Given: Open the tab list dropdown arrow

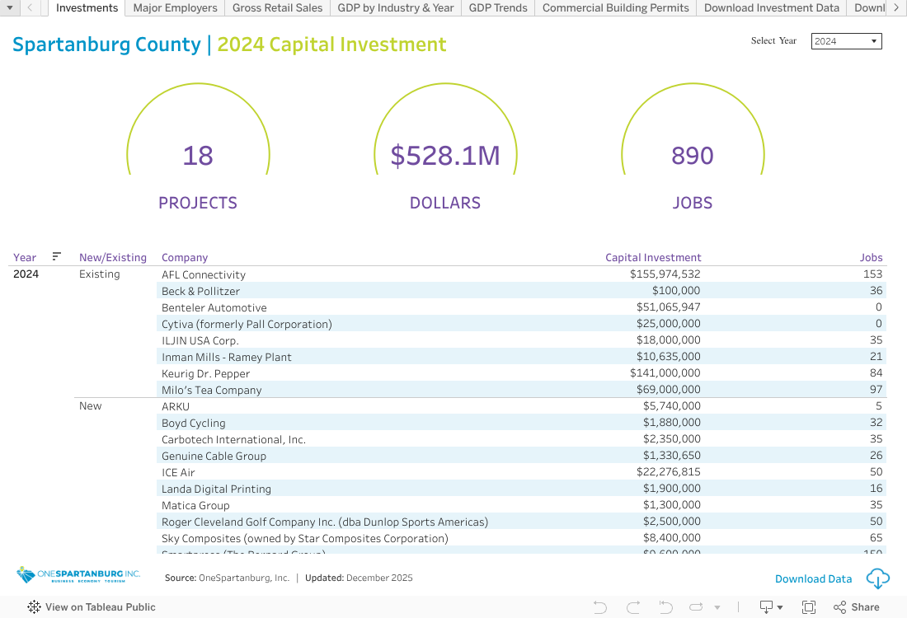Looking at the screenshot, I should pyautogui.click(x=10, y=7).
